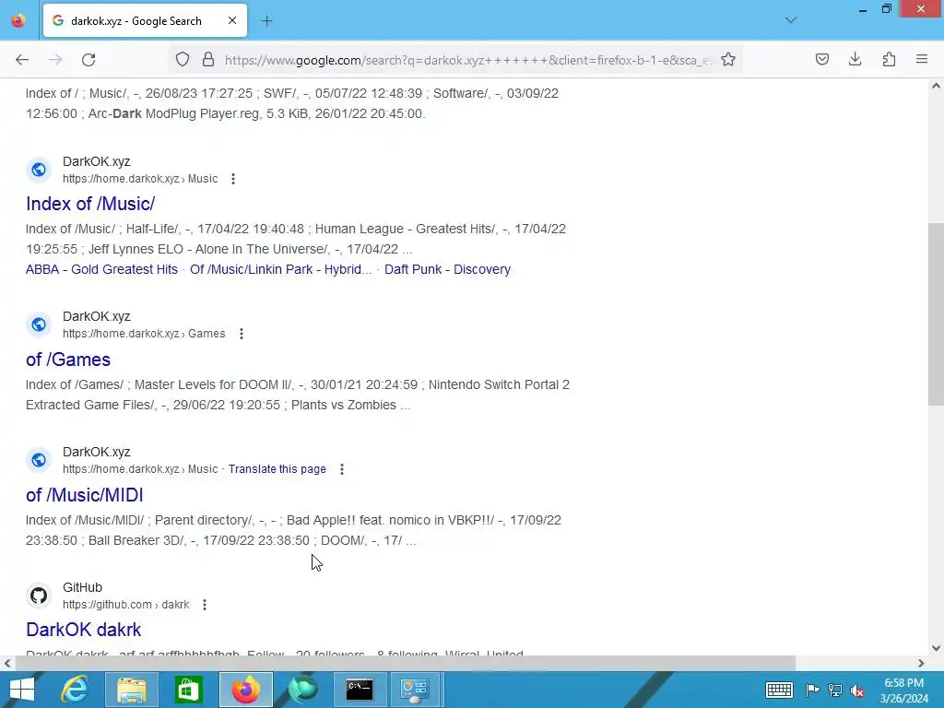Open Command Prompt from taskbar
The height and width of the screenshot is (708, 944).
coord(360,690)
